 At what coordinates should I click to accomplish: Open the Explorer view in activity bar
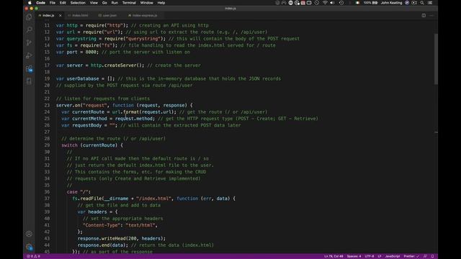click(29, 17)
